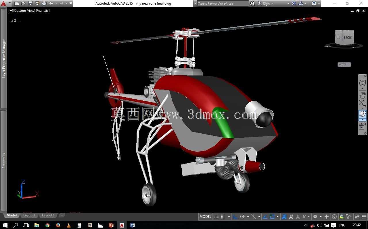Open the Properties palette side tab

[4, 160]
